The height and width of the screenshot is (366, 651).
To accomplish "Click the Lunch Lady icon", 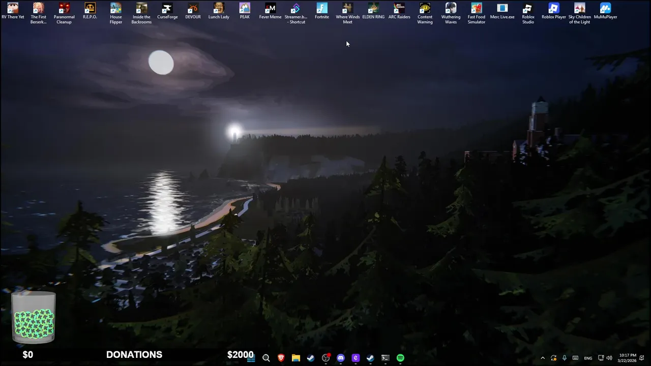I will pyautogui.click(x=219, y=12).
